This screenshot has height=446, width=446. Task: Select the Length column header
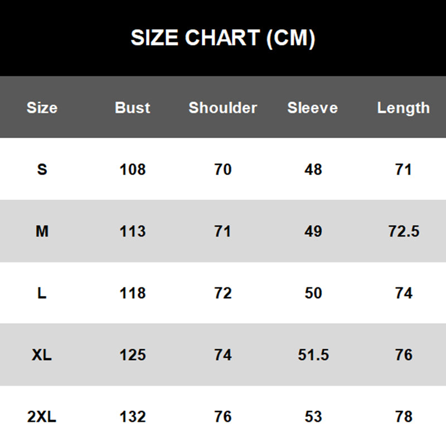click(403, 108)
